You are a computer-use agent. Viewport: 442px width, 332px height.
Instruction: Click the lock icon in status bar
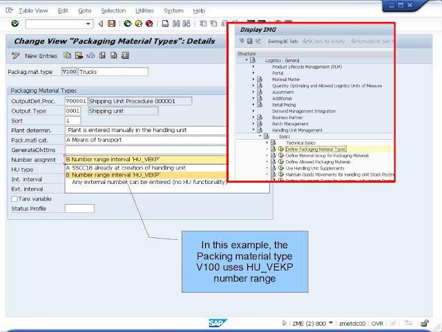425,323
